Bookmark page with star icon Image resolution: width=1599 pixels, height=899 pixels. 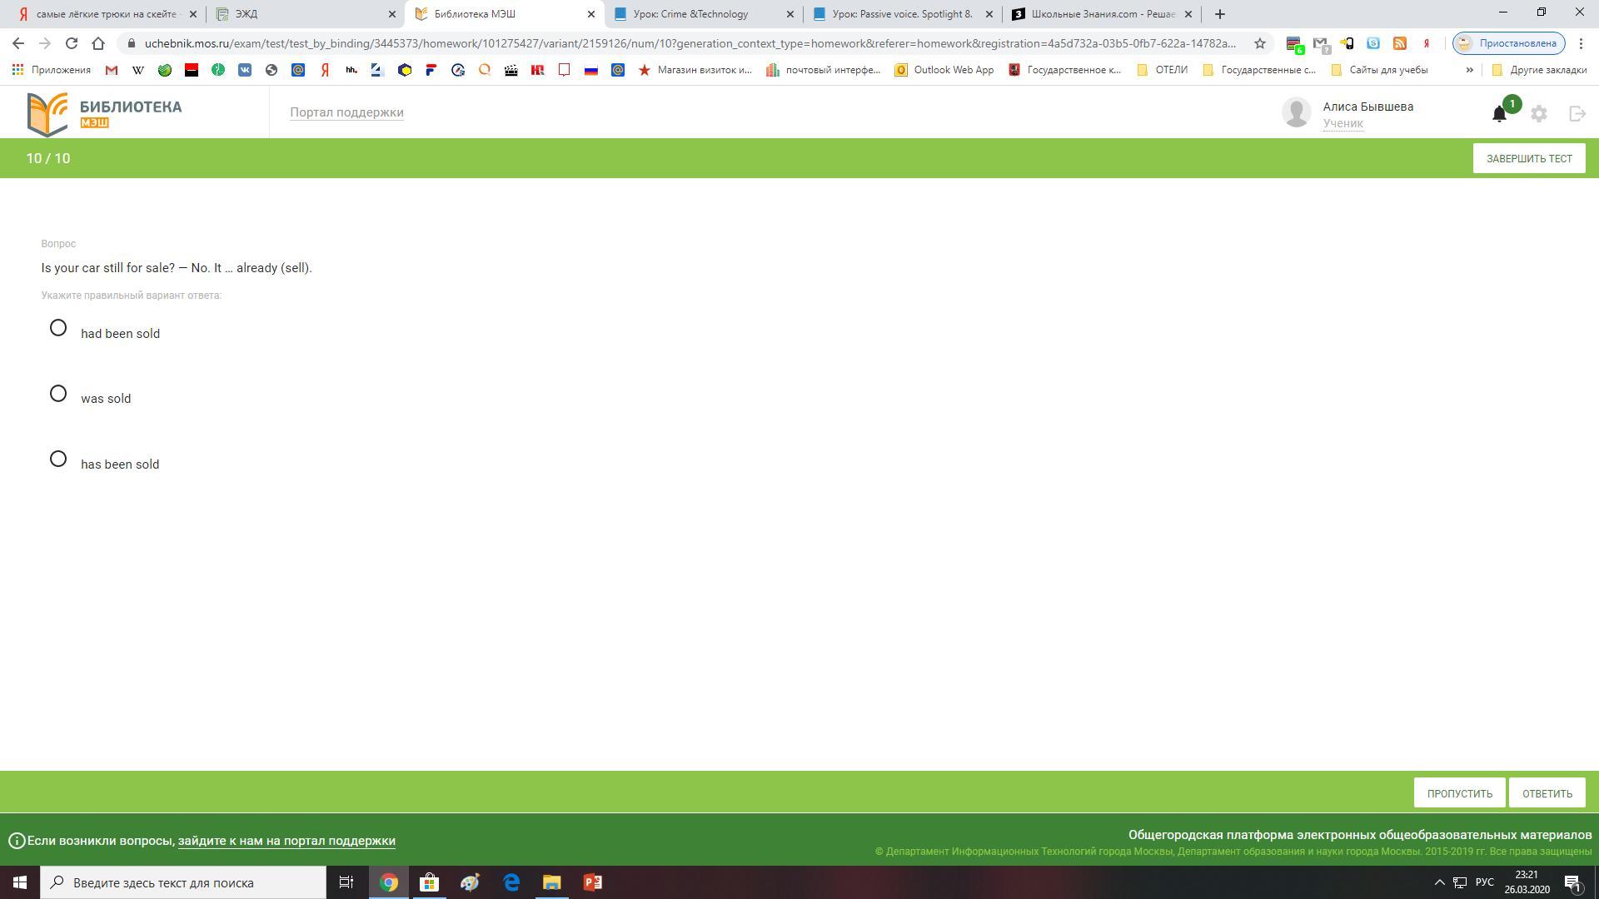(x=1260, y=43)
